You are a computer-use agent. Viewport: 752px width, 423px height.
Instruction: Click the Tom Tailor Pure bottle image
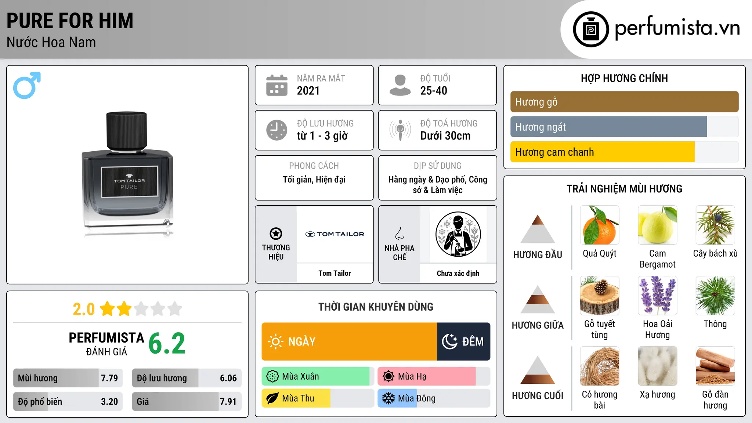(127, 175)
